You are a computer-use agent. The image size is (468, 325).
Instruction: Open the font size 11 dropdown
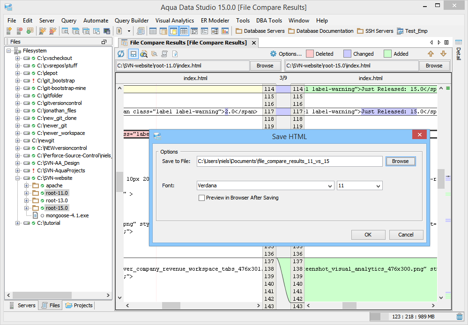pos(378,185)
